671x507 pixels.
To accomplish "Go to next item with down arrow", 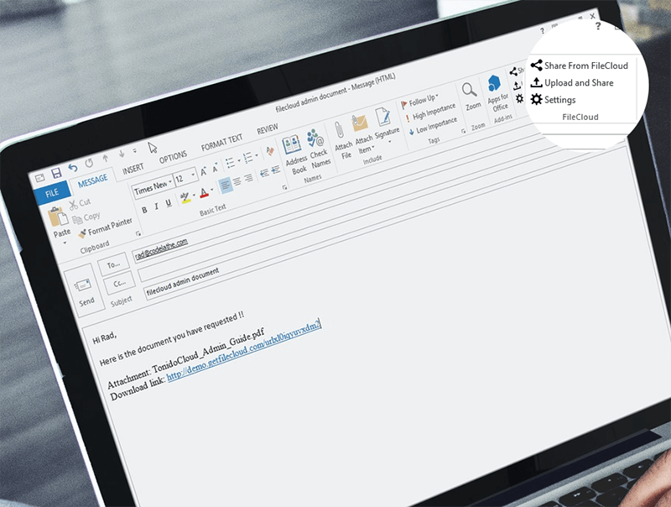I will (122, 154).
